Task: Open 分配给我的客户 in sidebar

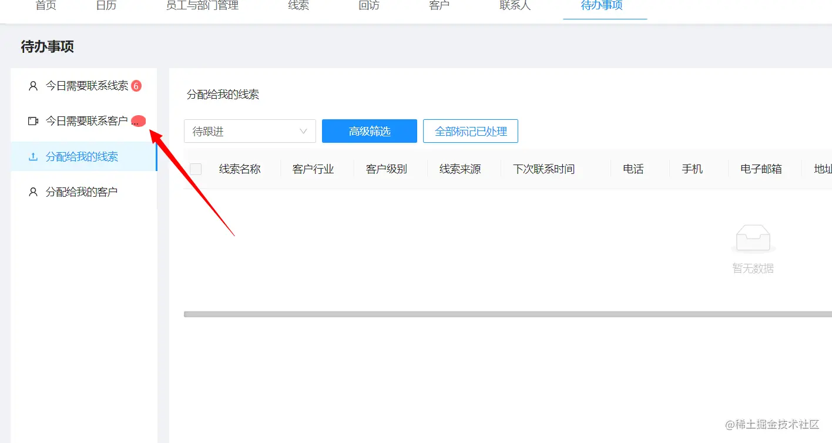Action: 84,192
